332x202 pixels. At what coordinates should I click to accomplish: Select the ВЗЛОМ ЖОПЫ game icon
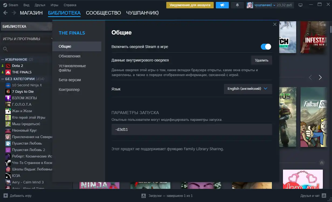pos(8,98)
